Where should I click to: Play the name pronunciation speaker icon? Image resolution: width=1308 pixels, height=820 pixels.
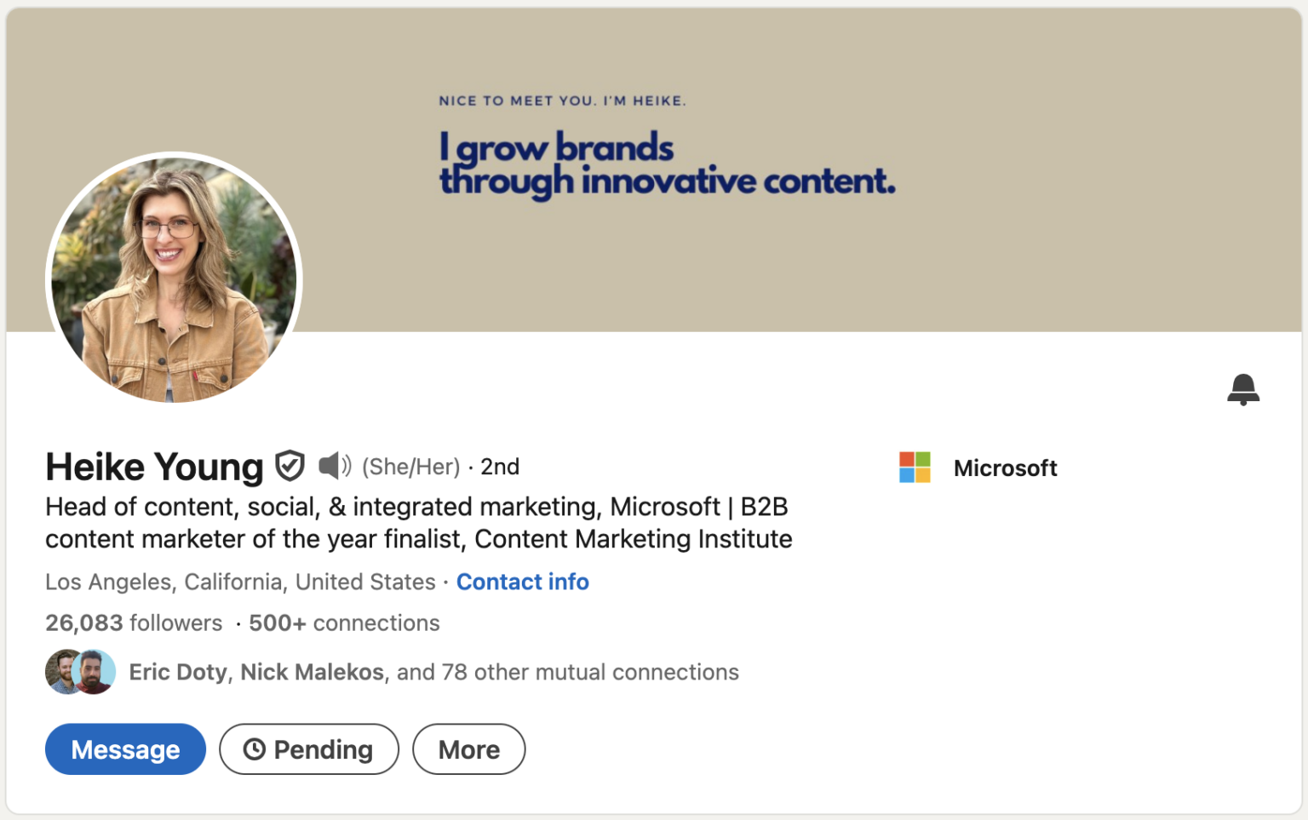point(334,466)
